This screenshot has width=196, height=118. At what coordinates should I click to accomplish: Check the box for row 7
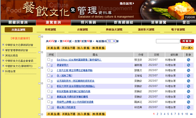coord(49,91)
